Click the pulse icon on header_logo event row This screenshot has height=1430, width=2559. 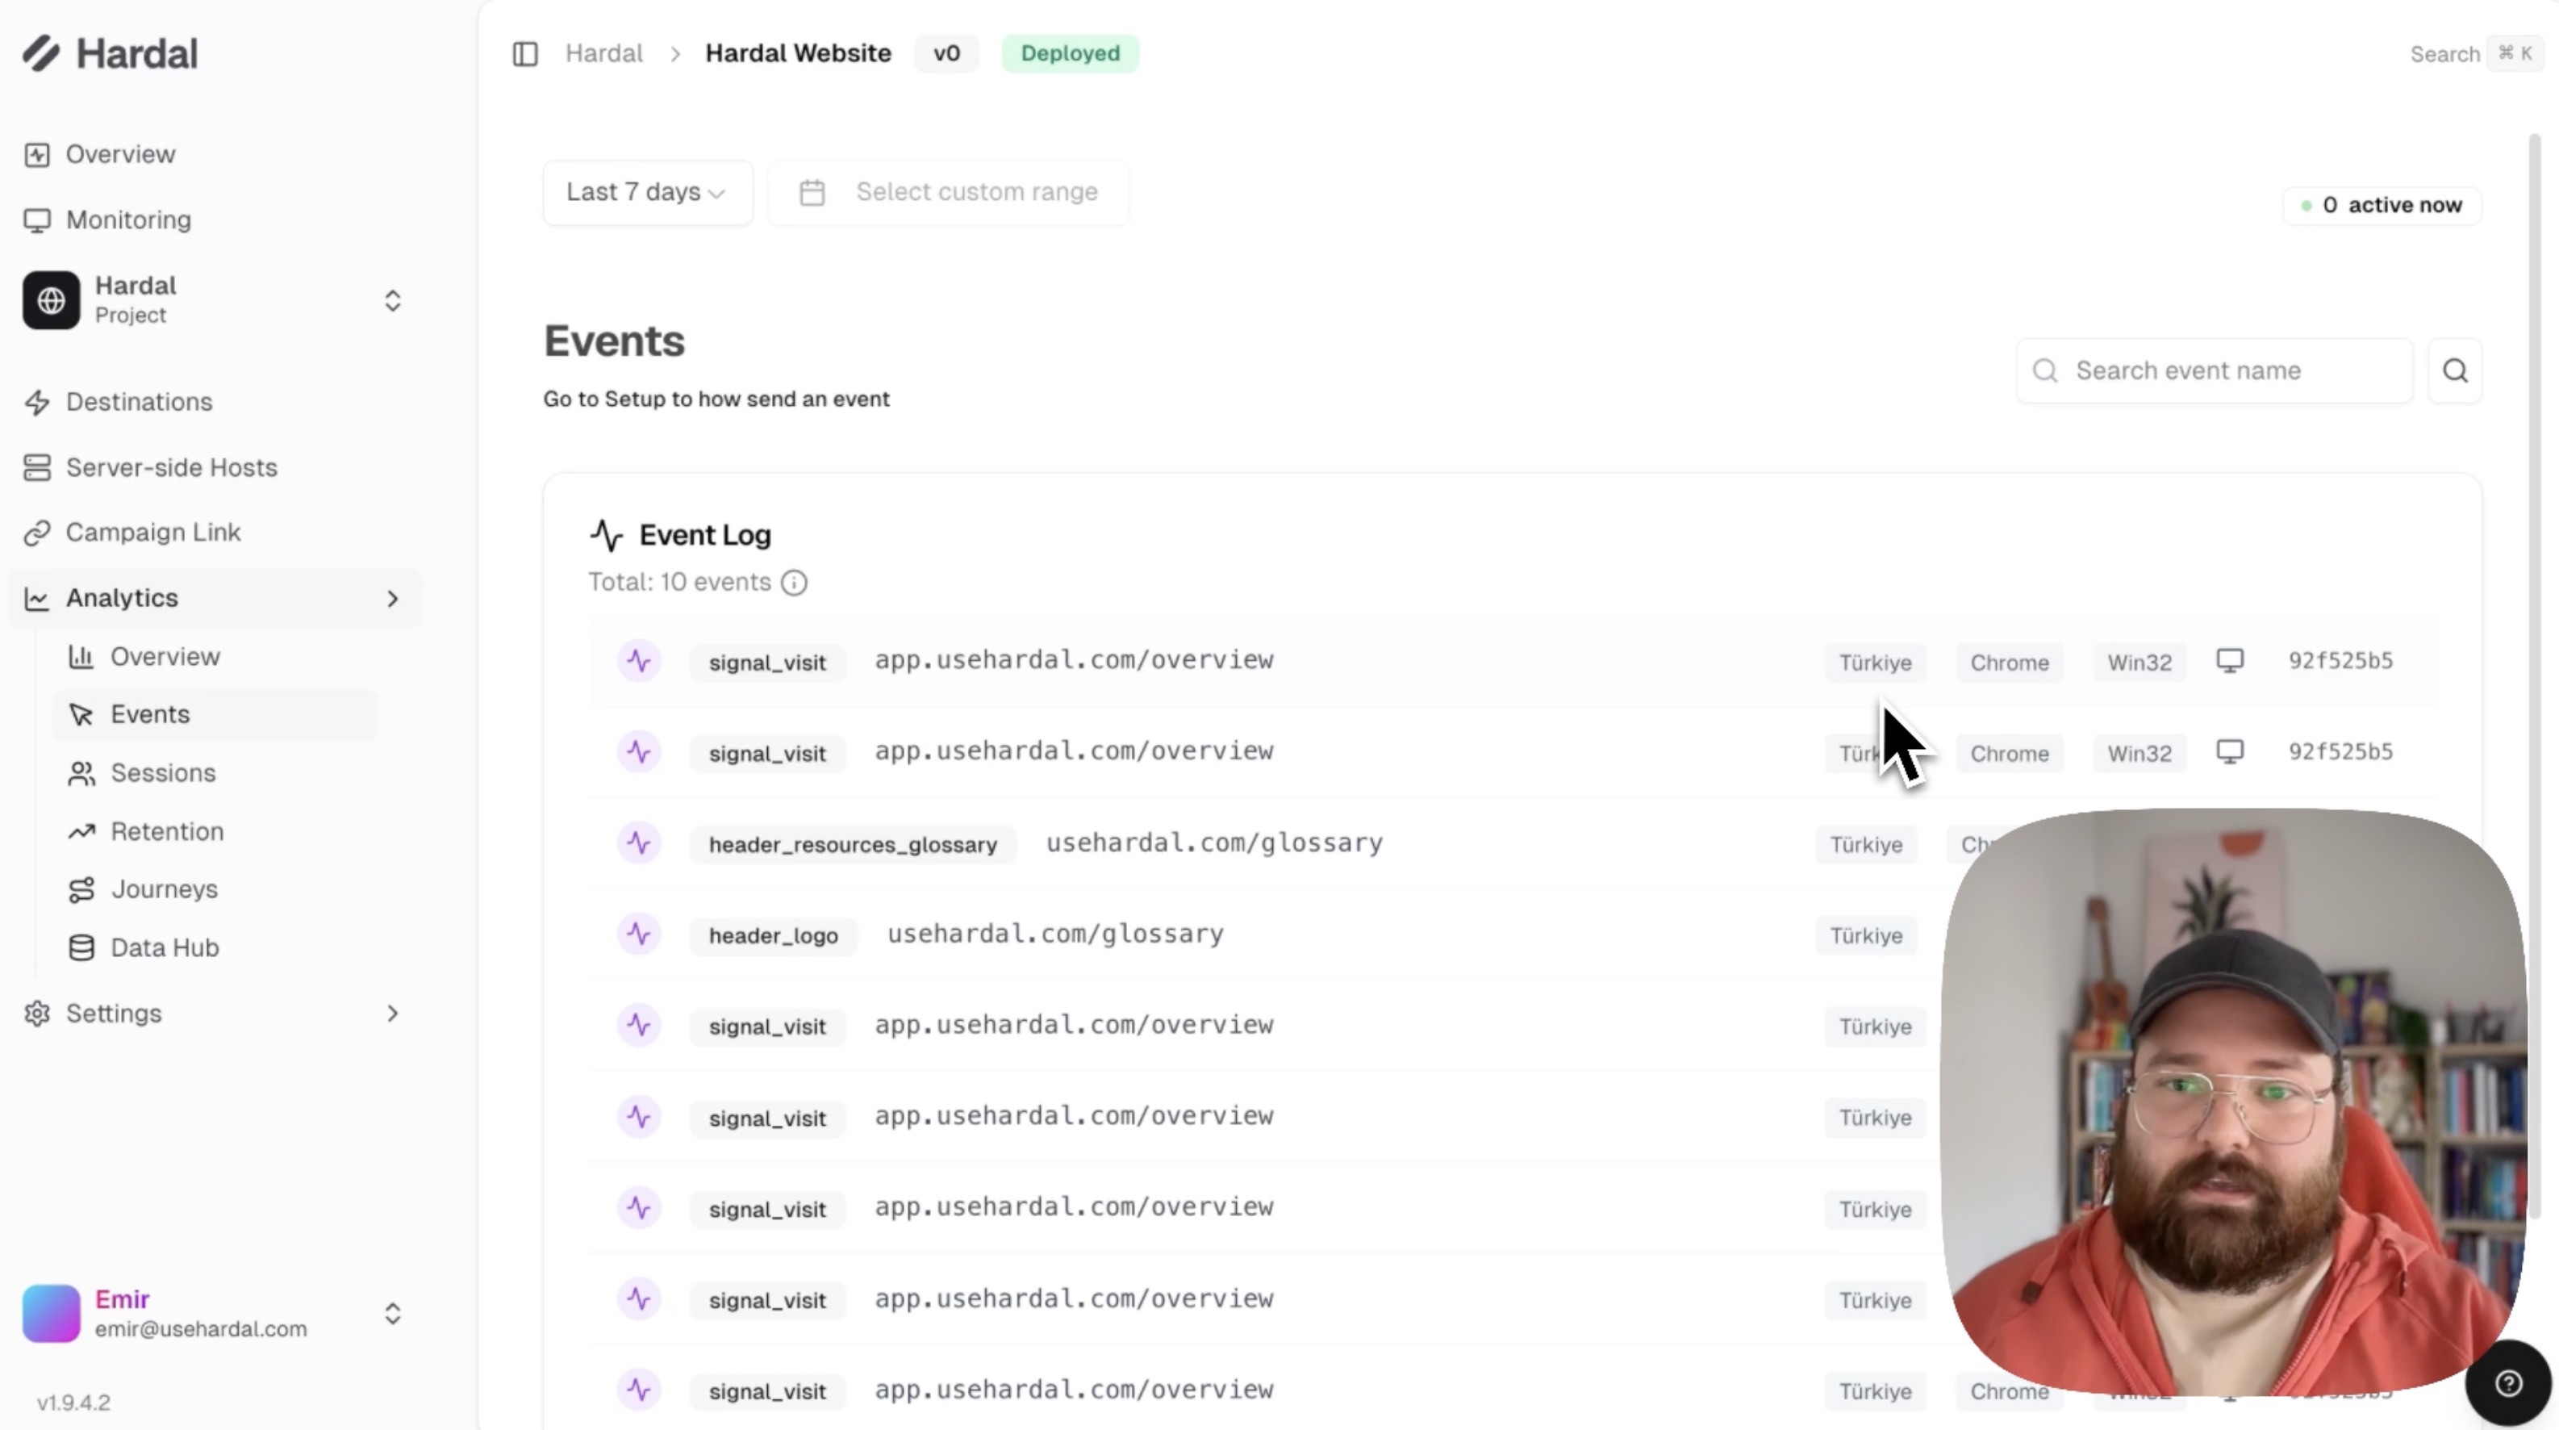tap(639, 935)
